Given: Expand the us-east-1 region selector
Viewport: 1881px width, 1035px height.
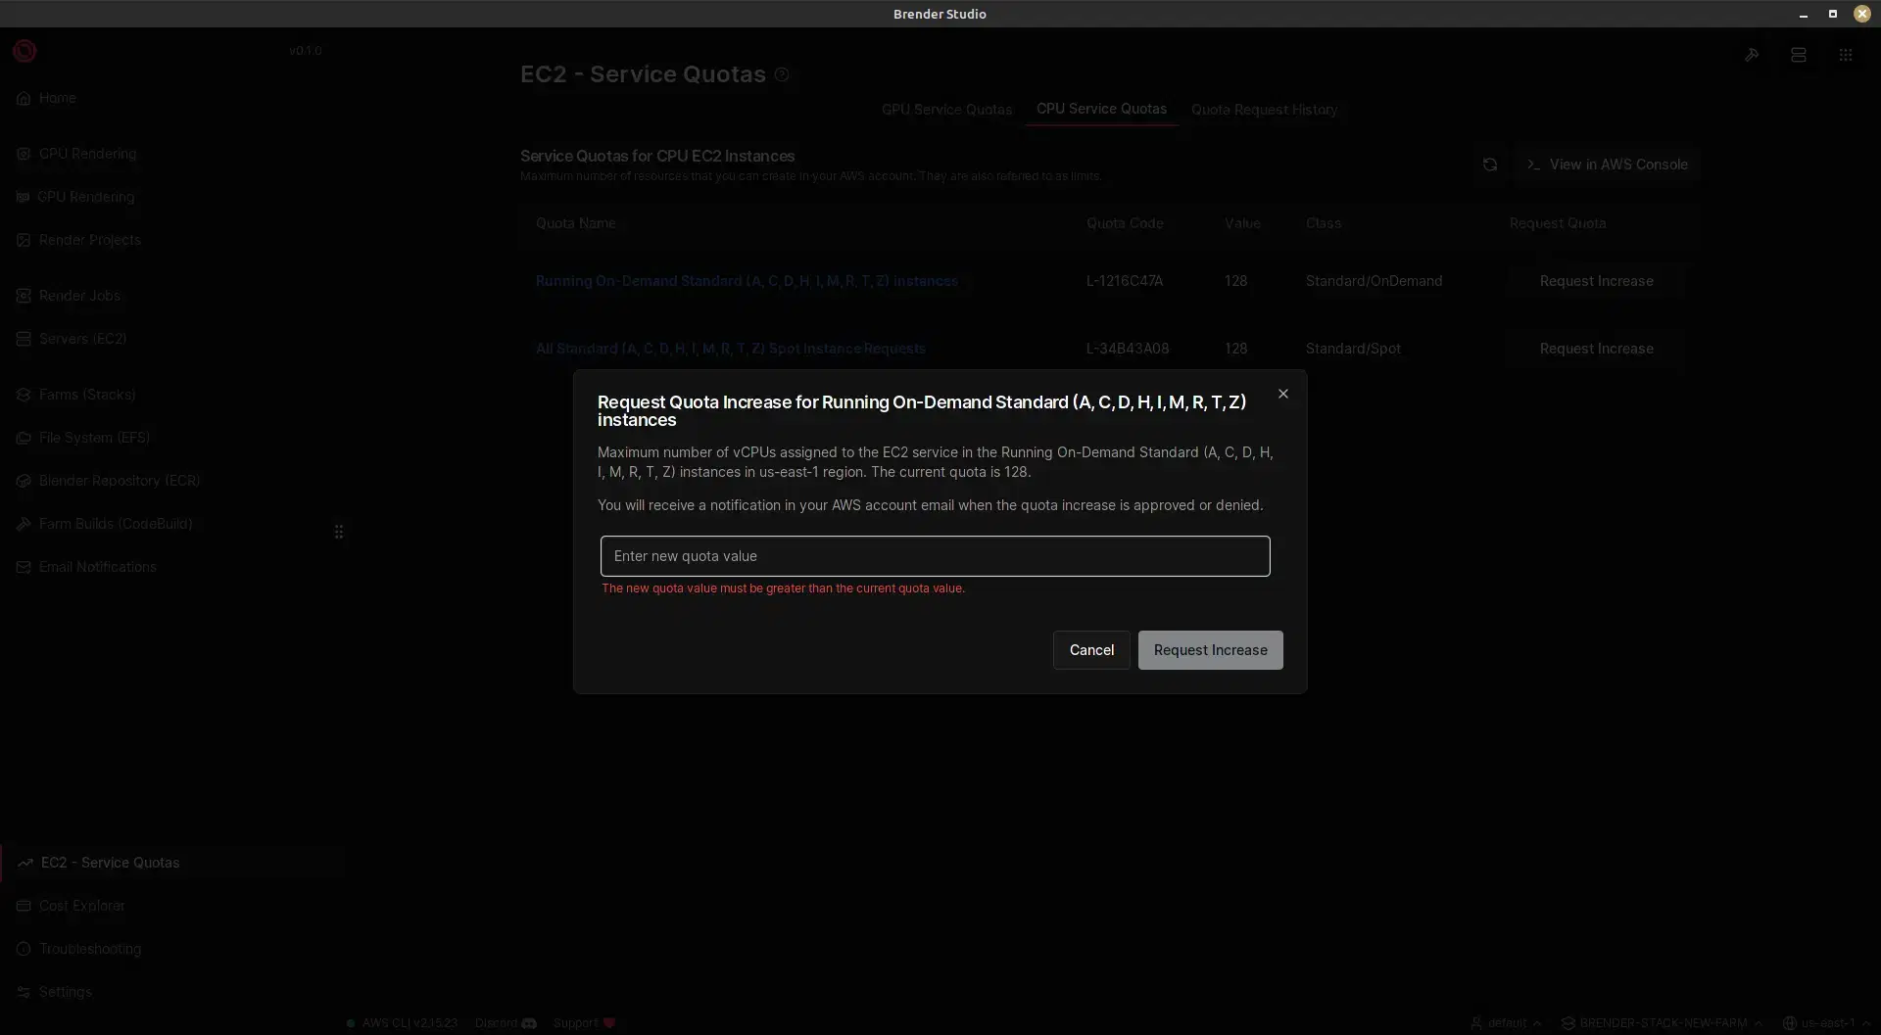Looking at the screenshot, I should (x=1826, y=1022).
